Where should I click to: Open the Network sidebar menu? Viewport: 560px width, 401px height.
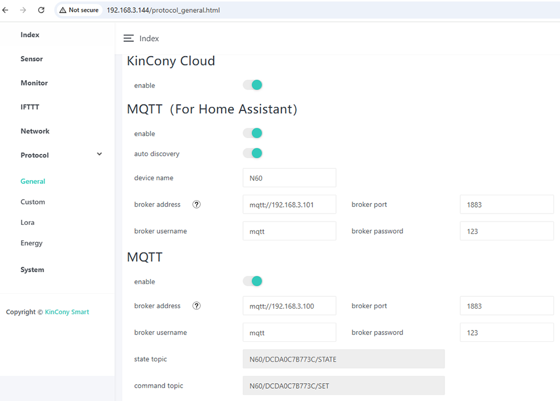tap(35, 131)
